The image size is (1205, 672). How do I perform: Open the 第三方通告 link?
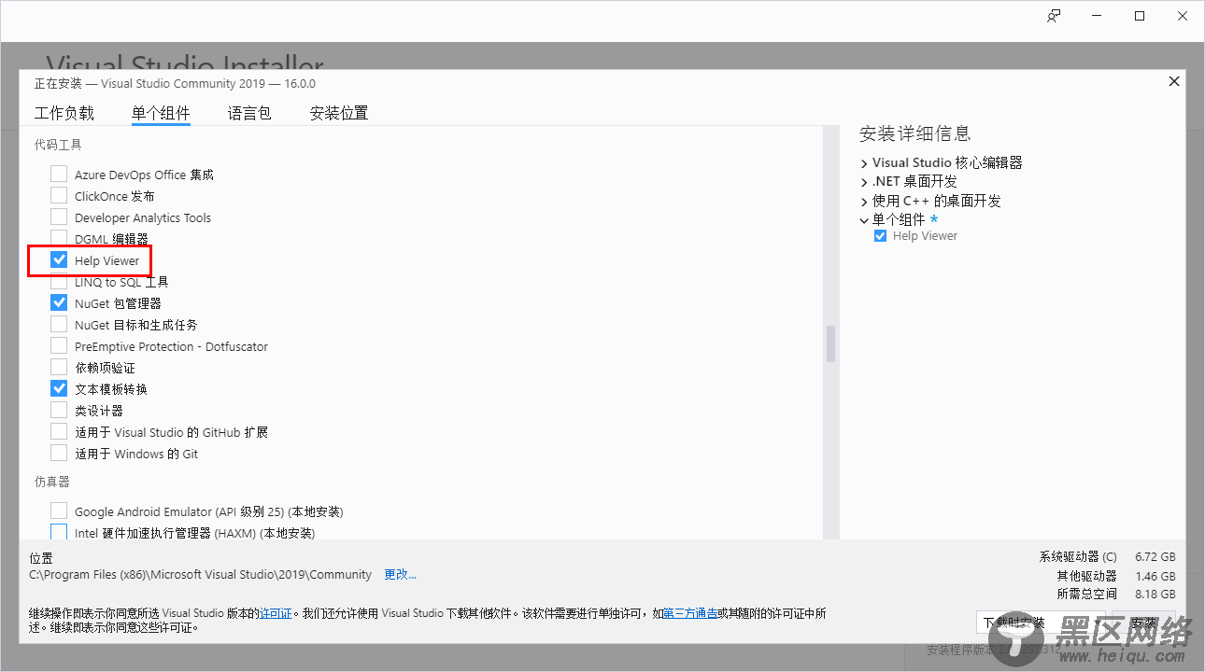click(x=690, y=613)
